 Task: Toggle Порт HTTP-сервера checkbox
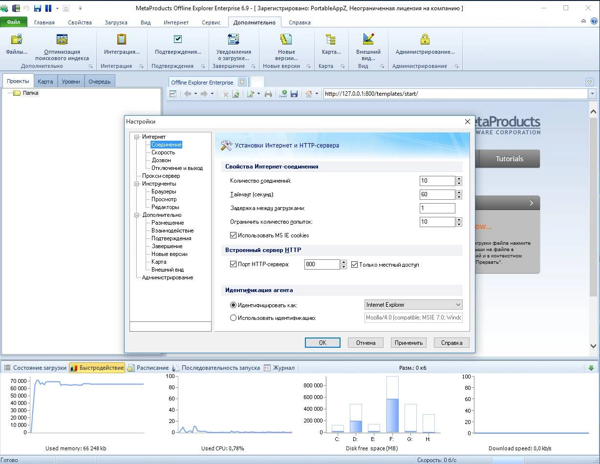coord(234,264)
